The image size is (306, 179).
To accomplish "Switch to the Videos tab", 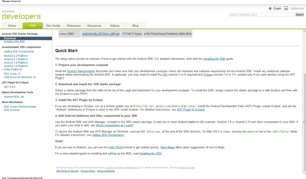I will pos(115,26).
